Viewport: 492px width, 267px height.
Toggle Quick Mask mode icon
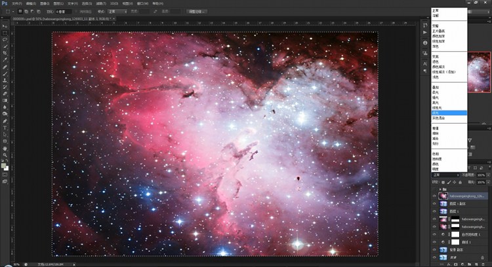(x=5, y=175)
